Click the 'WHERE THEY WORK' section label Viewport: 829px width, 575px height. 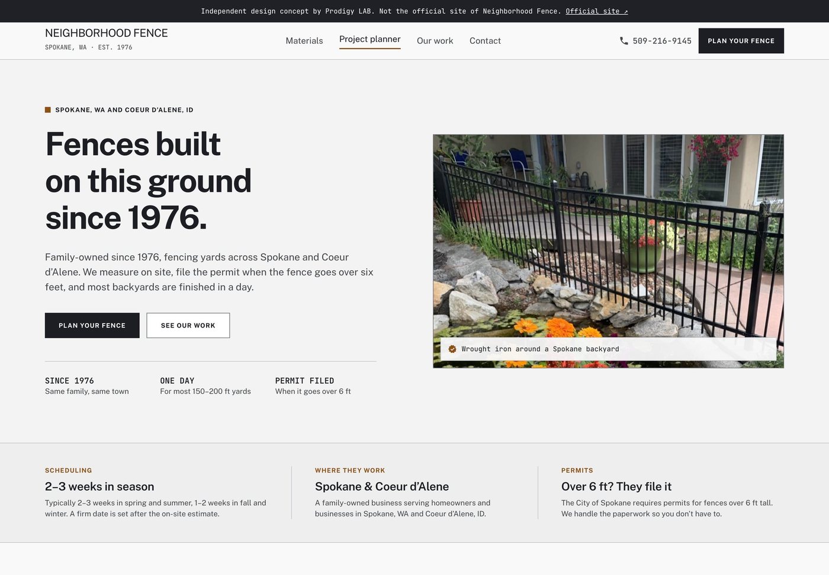coord(350,471)
